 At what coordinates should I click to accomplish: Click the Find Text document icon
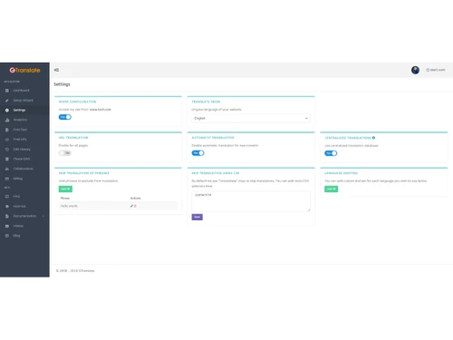[7, 130]
